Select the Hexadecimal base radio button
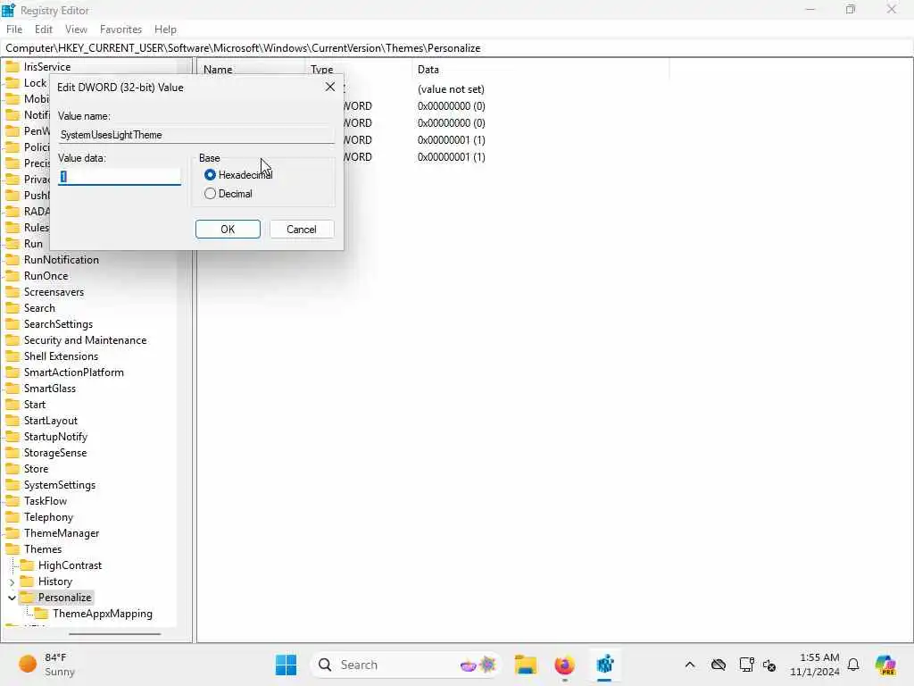 (x=210, y=175)
